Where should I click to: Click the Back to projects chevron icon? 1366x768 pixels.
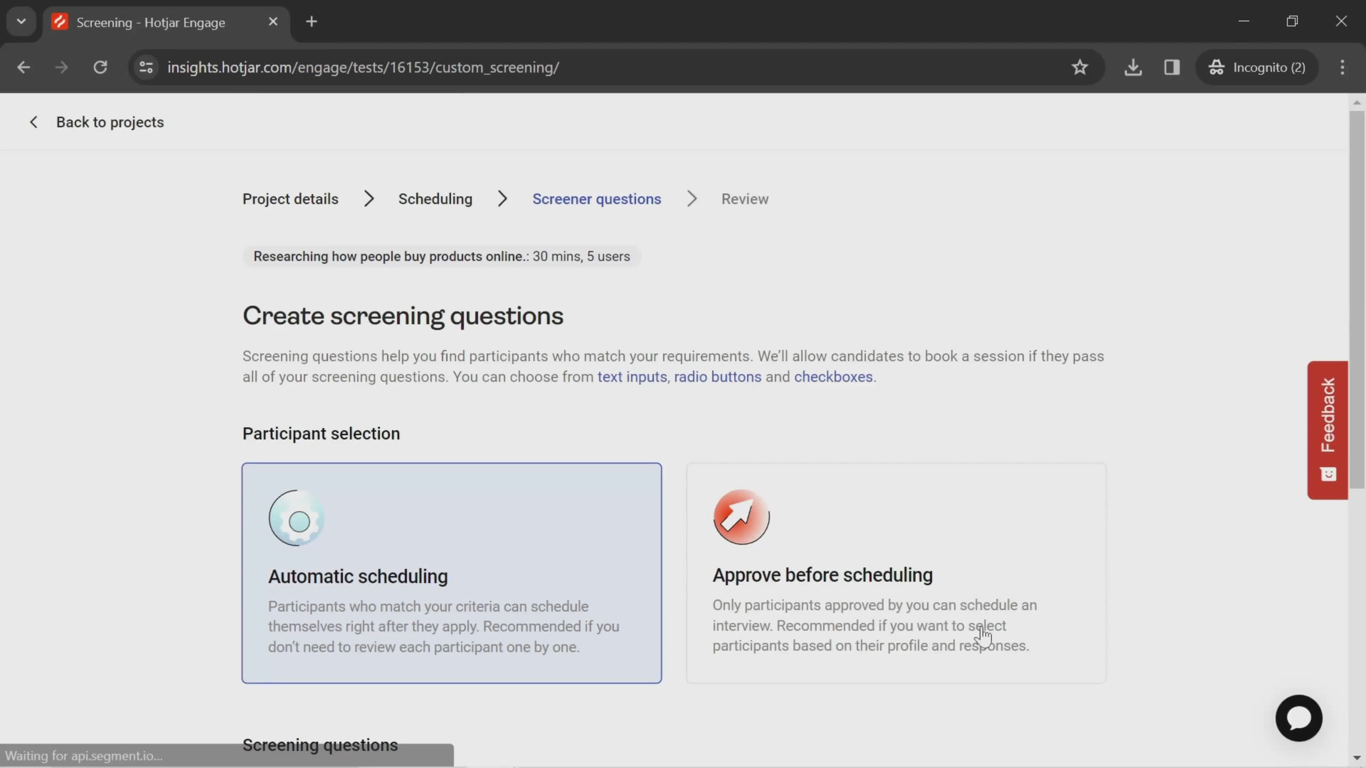pyautogui.click(x=33, y=122)
